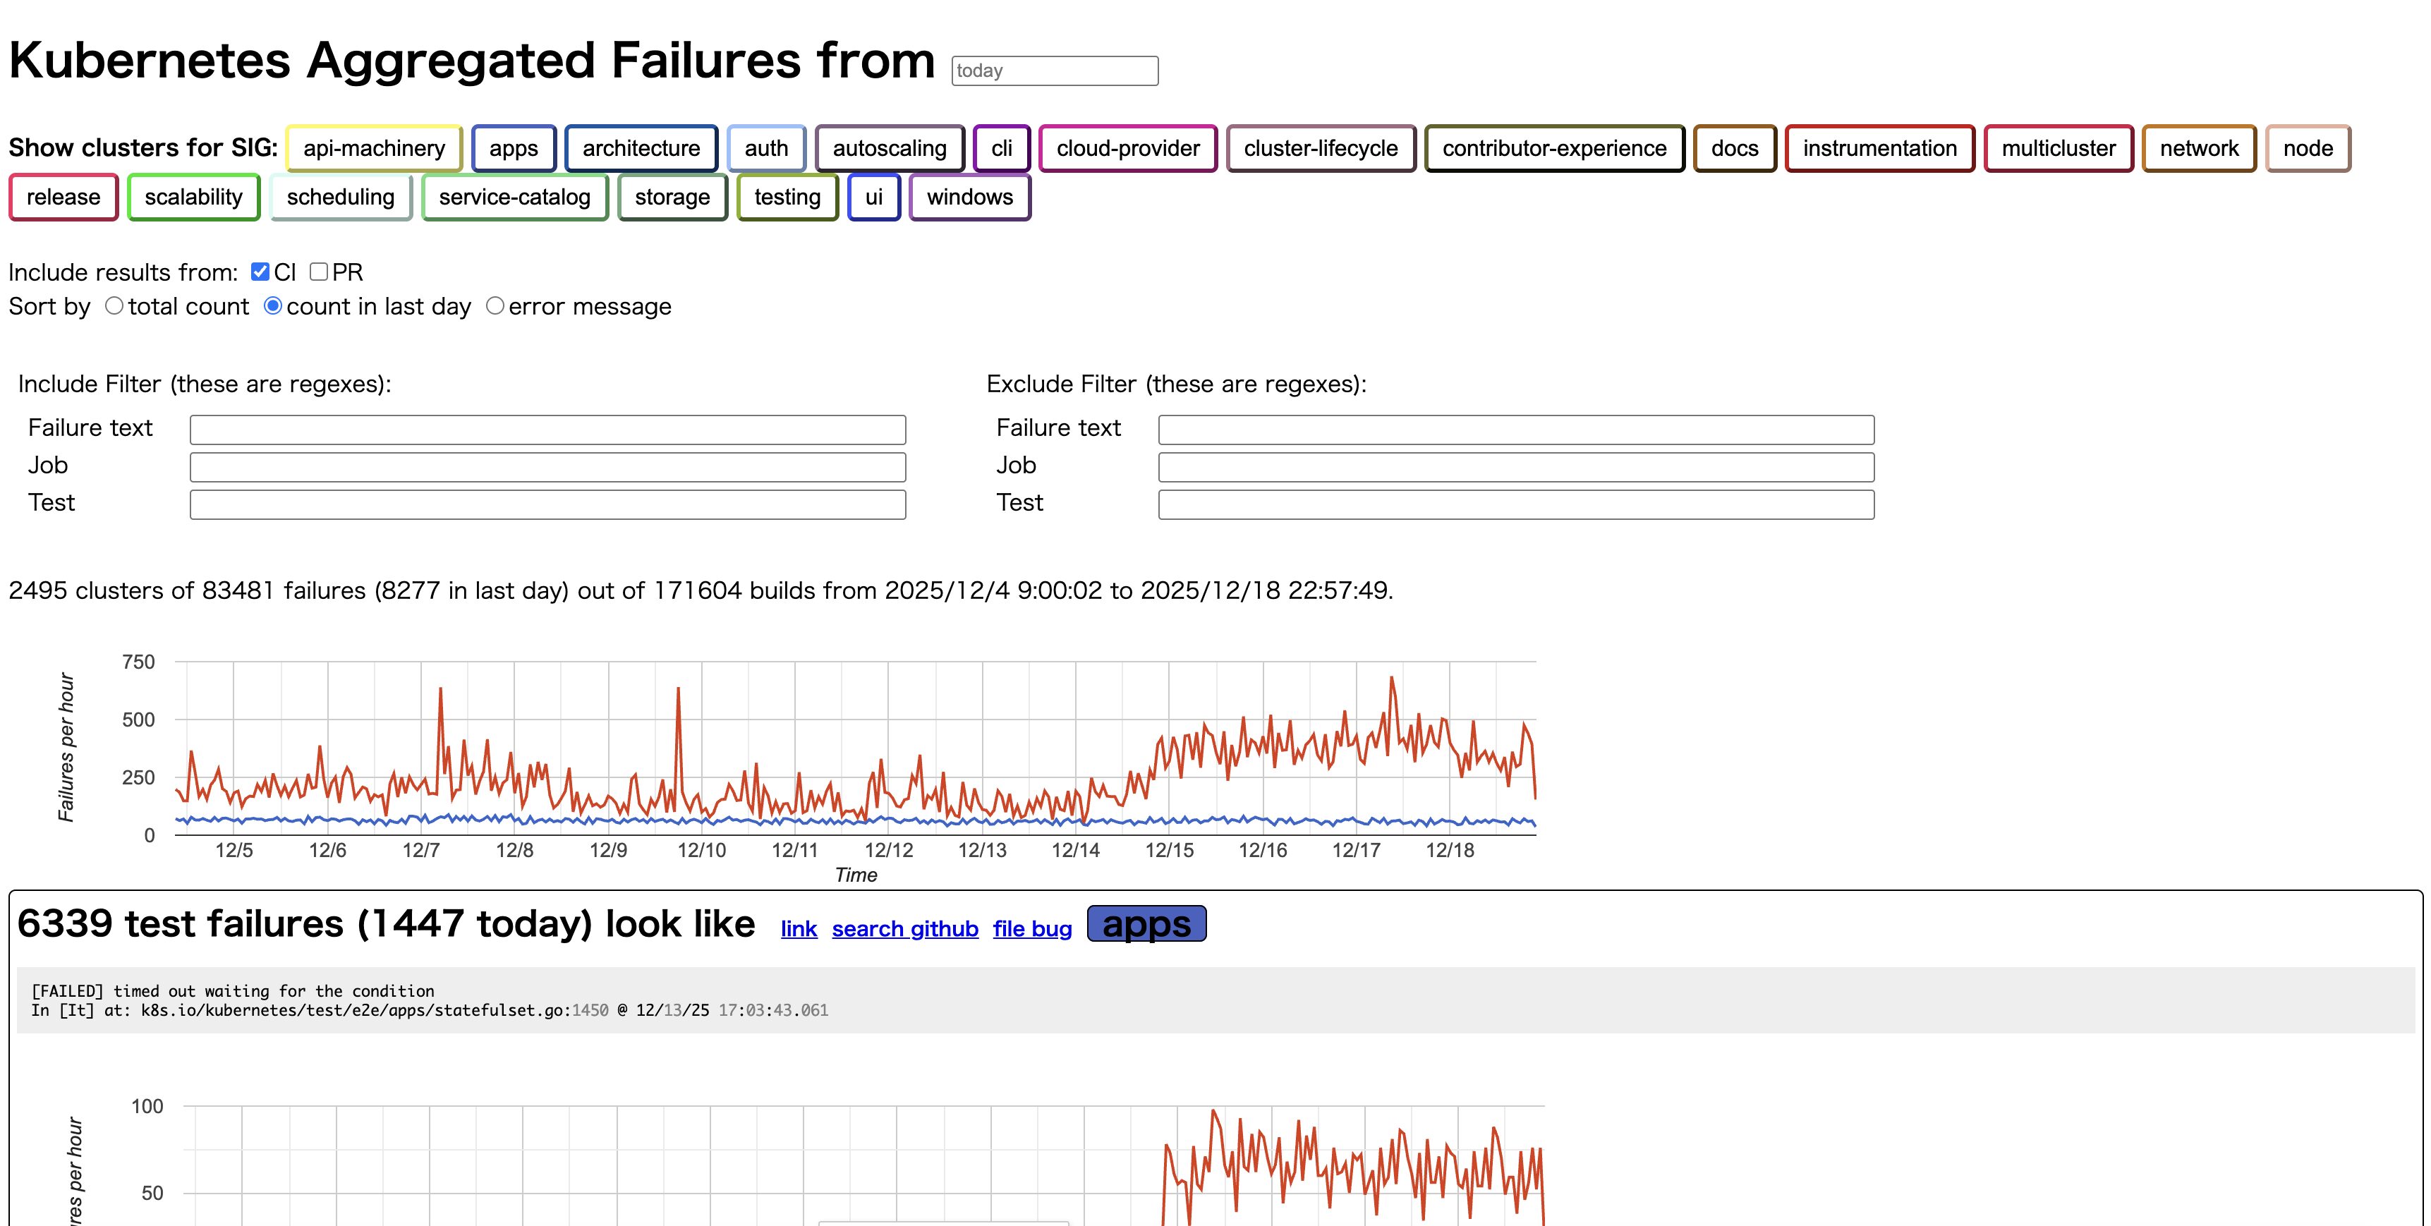Image resolution: width=2431 pixels, height=1226 pixels.
Task: Click the Exclude Filter Job field
Action: [1515, 467]
